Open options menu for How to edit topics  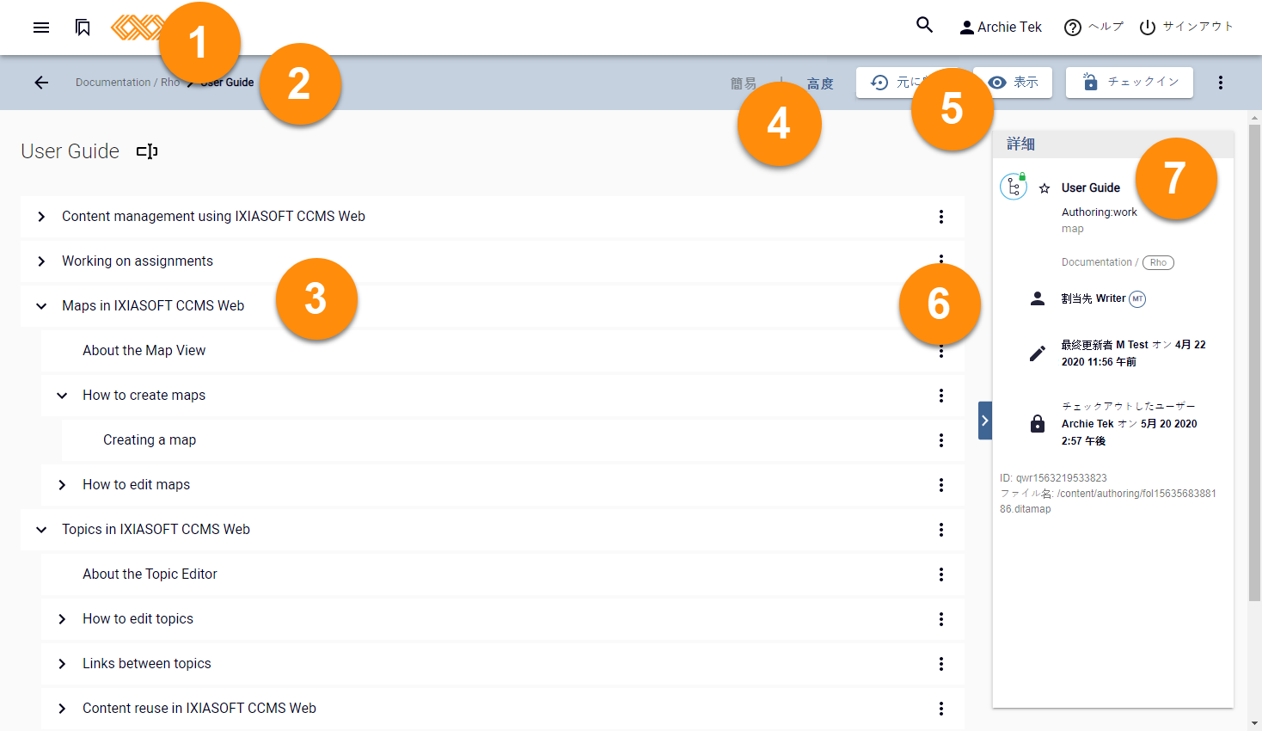tap(941, 619)
